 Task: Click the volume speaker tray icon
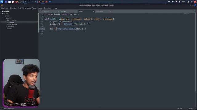pos(173,2)
